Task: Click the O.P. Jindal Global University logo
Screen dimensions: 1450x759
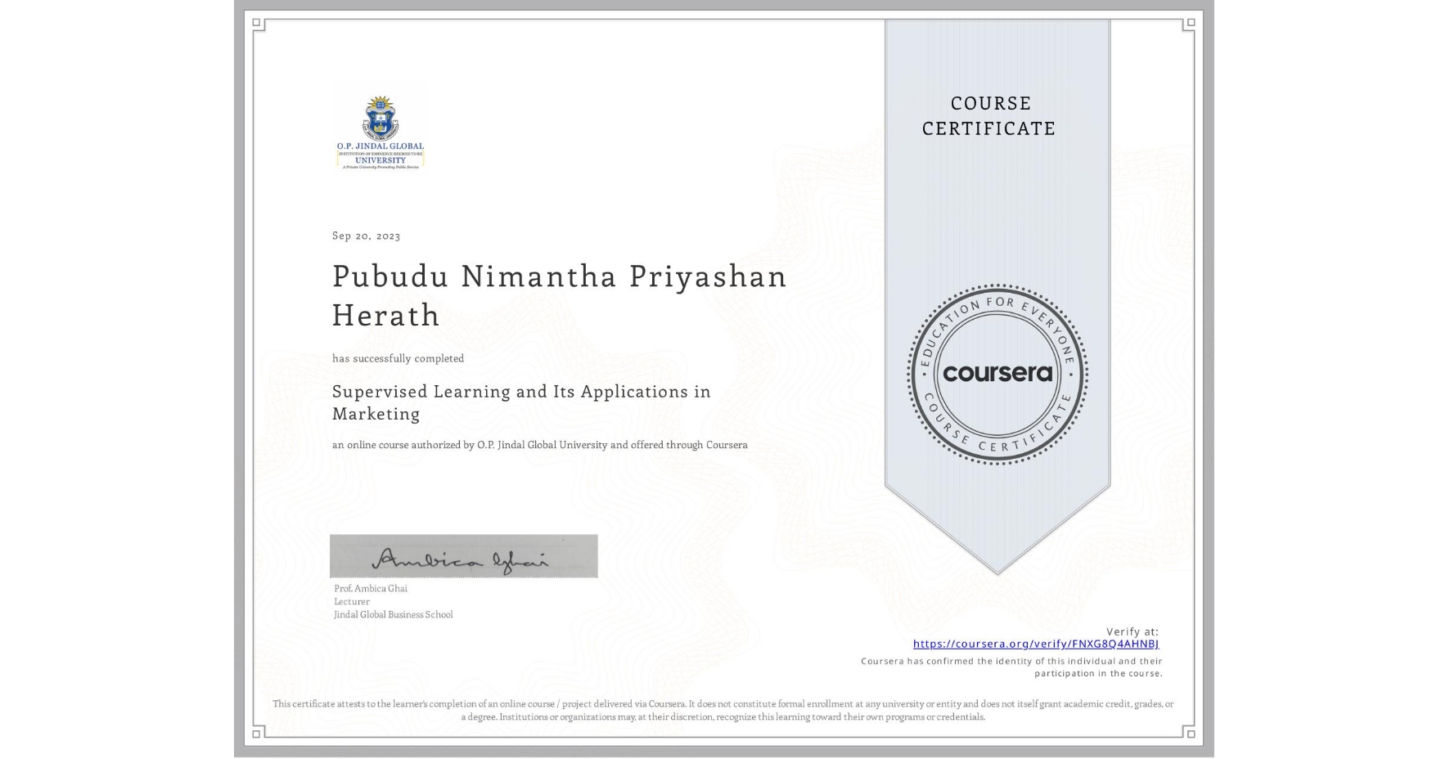Action: pyautogui.click(x=381, y=131)
